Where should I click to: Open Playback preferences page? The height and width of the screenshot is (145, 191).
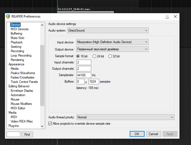[17, 42]
